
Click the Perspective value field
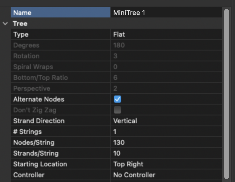166,88
